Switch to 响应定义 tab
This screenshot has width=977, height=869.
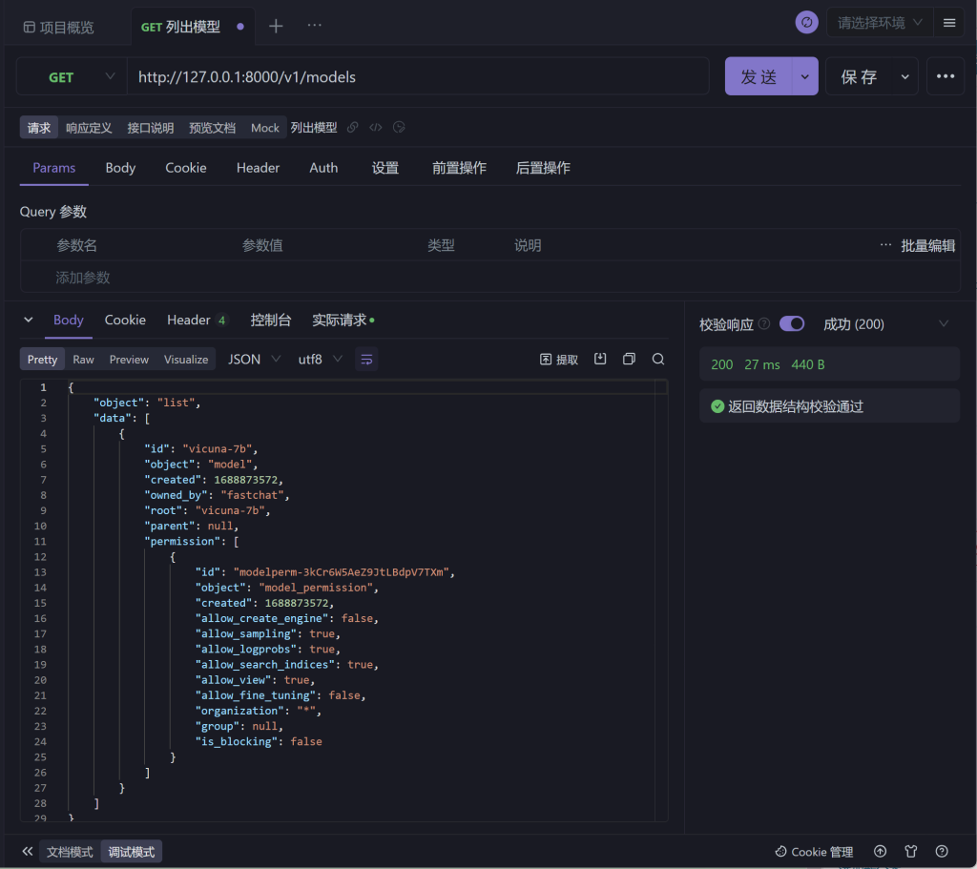[89, 128]
